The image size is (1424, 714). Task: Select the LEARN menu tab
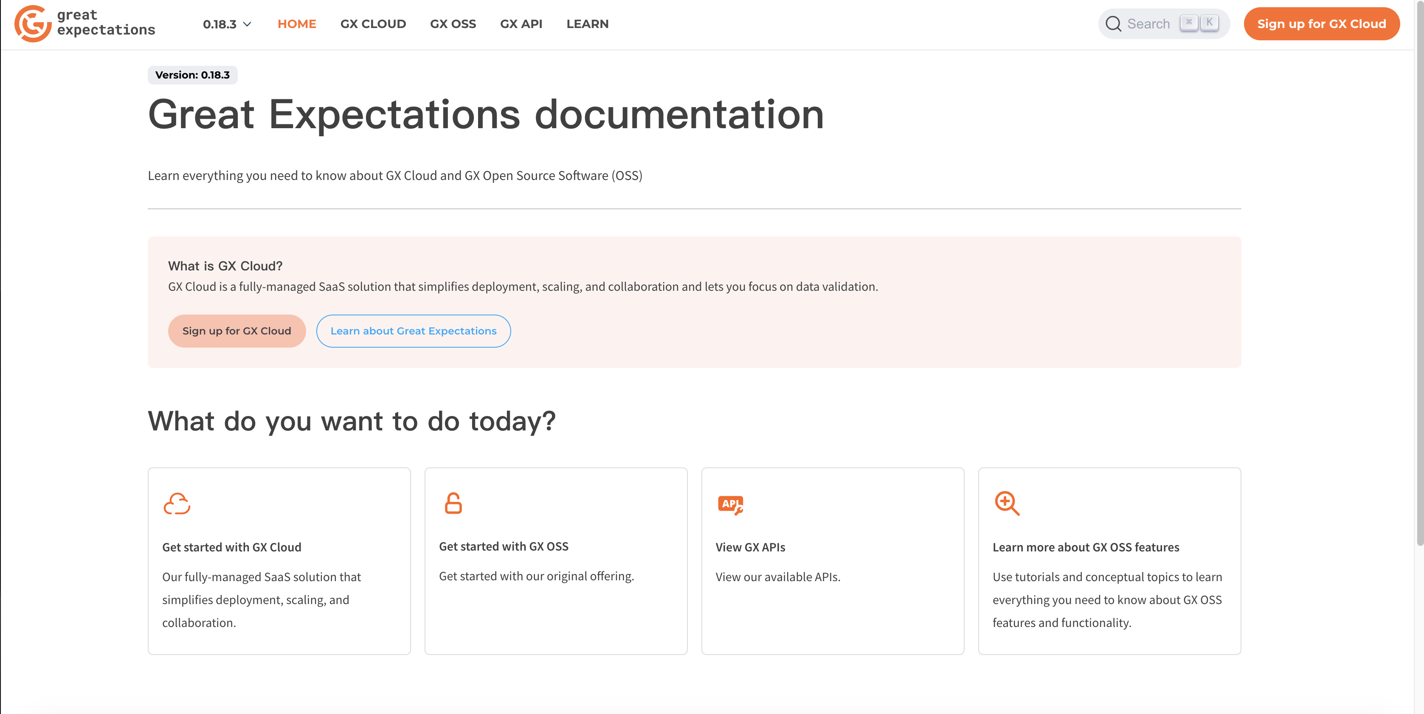coord(587,24)
